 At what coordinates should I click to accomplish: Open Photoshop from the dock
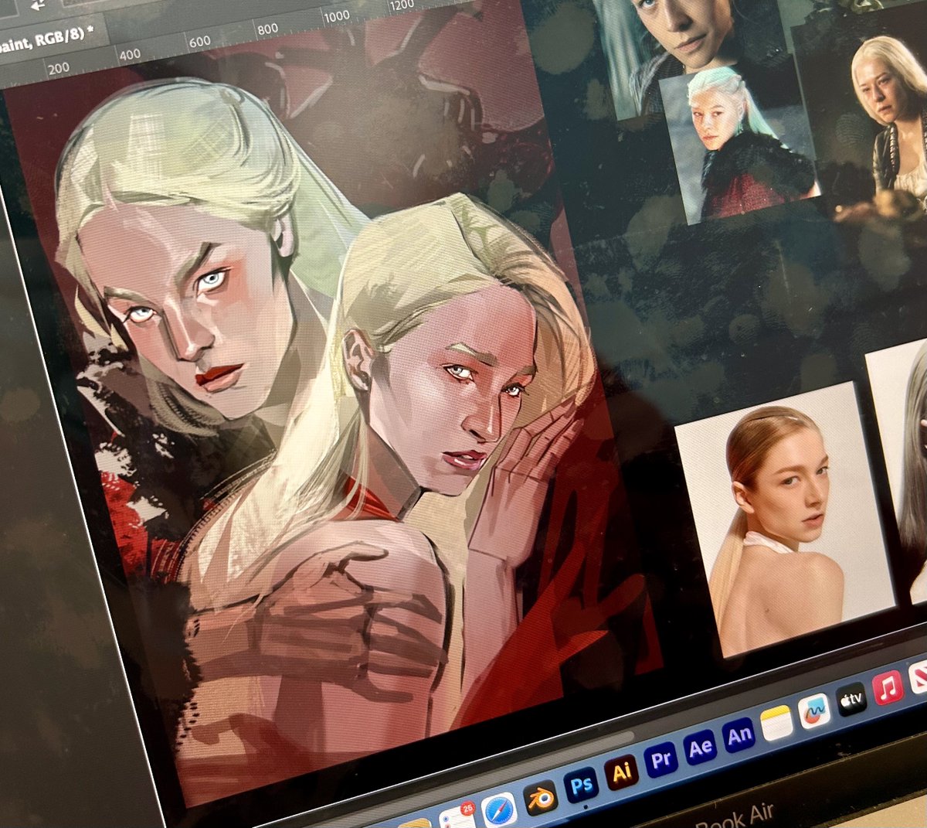click(x=581, y=786)
